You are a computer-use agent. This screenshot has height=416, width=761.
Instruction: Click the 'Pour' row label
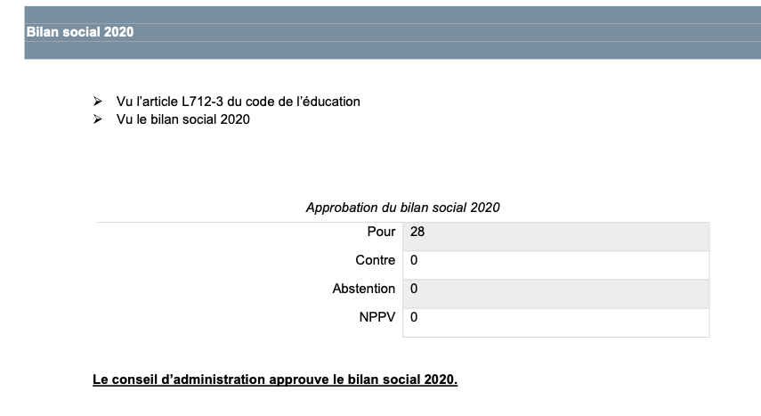click(x=381, y=232)
